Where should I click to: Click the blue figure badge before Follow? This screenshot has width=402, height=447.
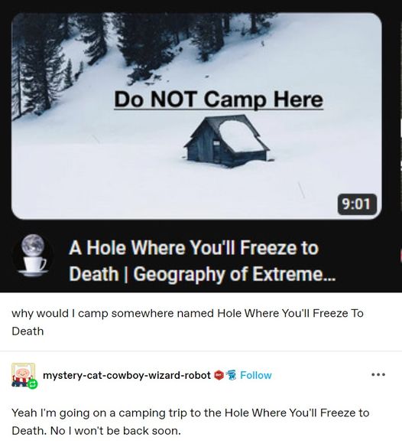click(x=232, y=375)
